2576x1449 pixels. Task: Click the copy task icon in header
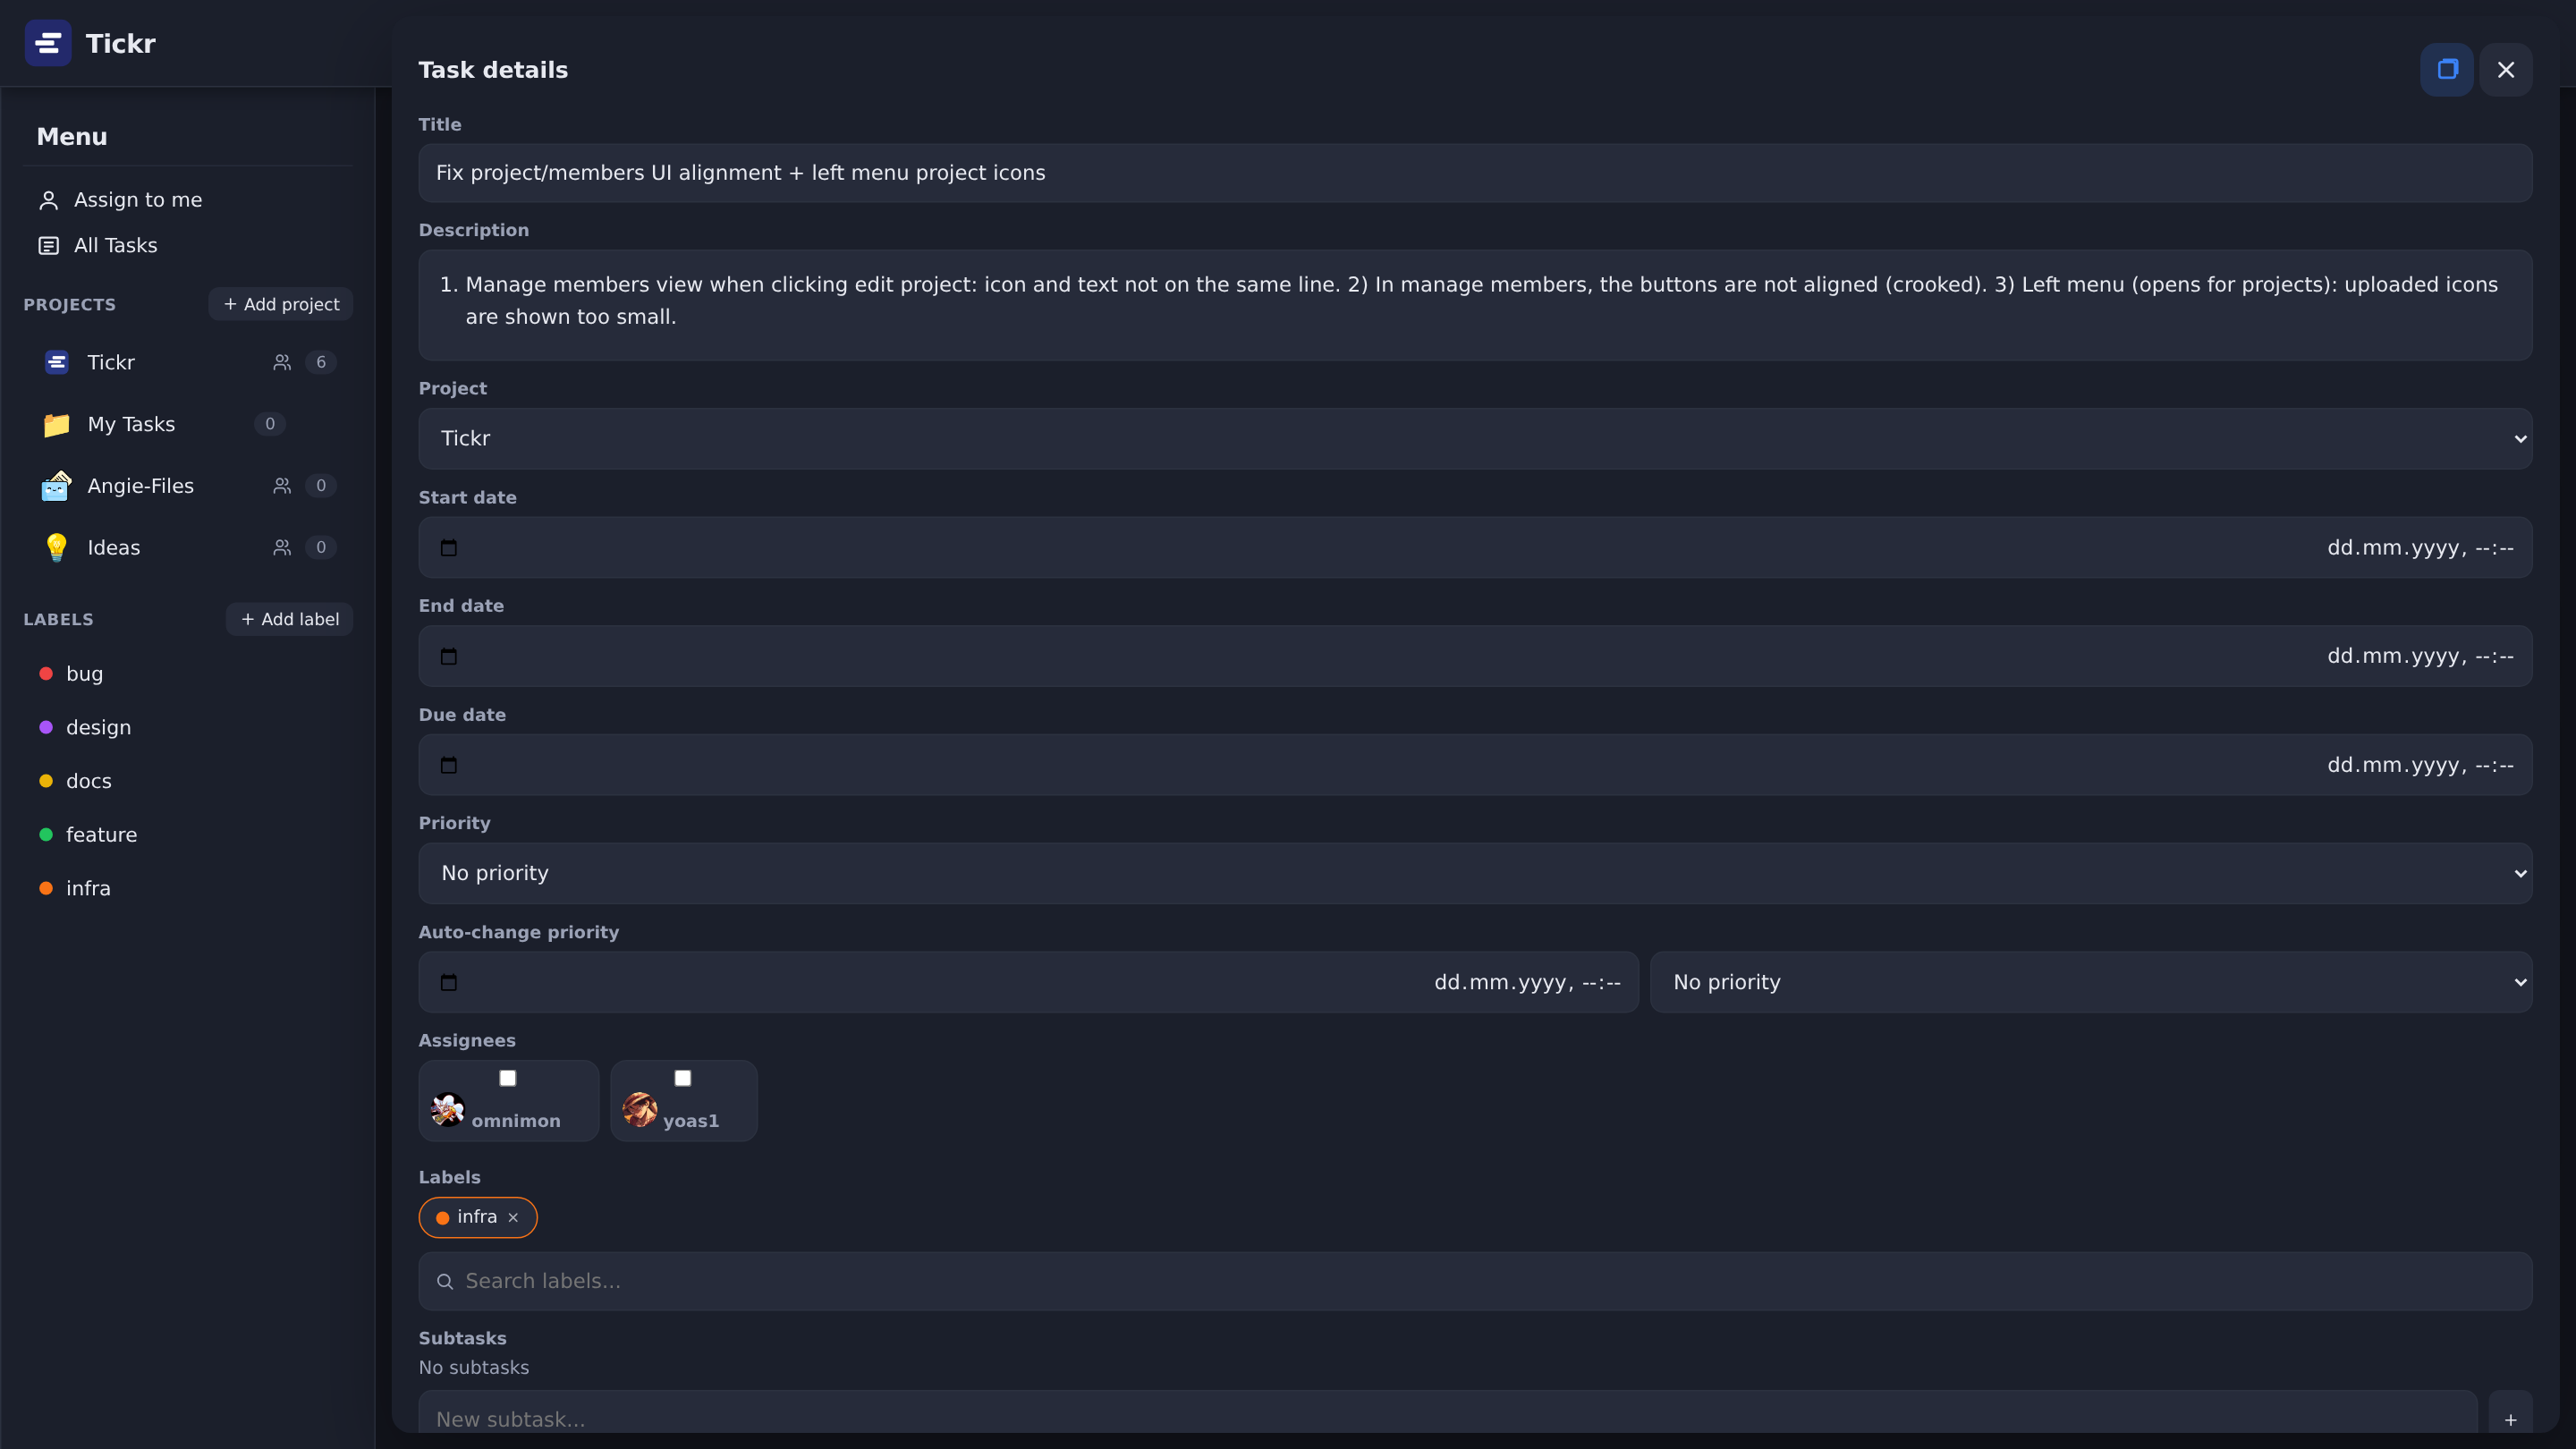2446,70
